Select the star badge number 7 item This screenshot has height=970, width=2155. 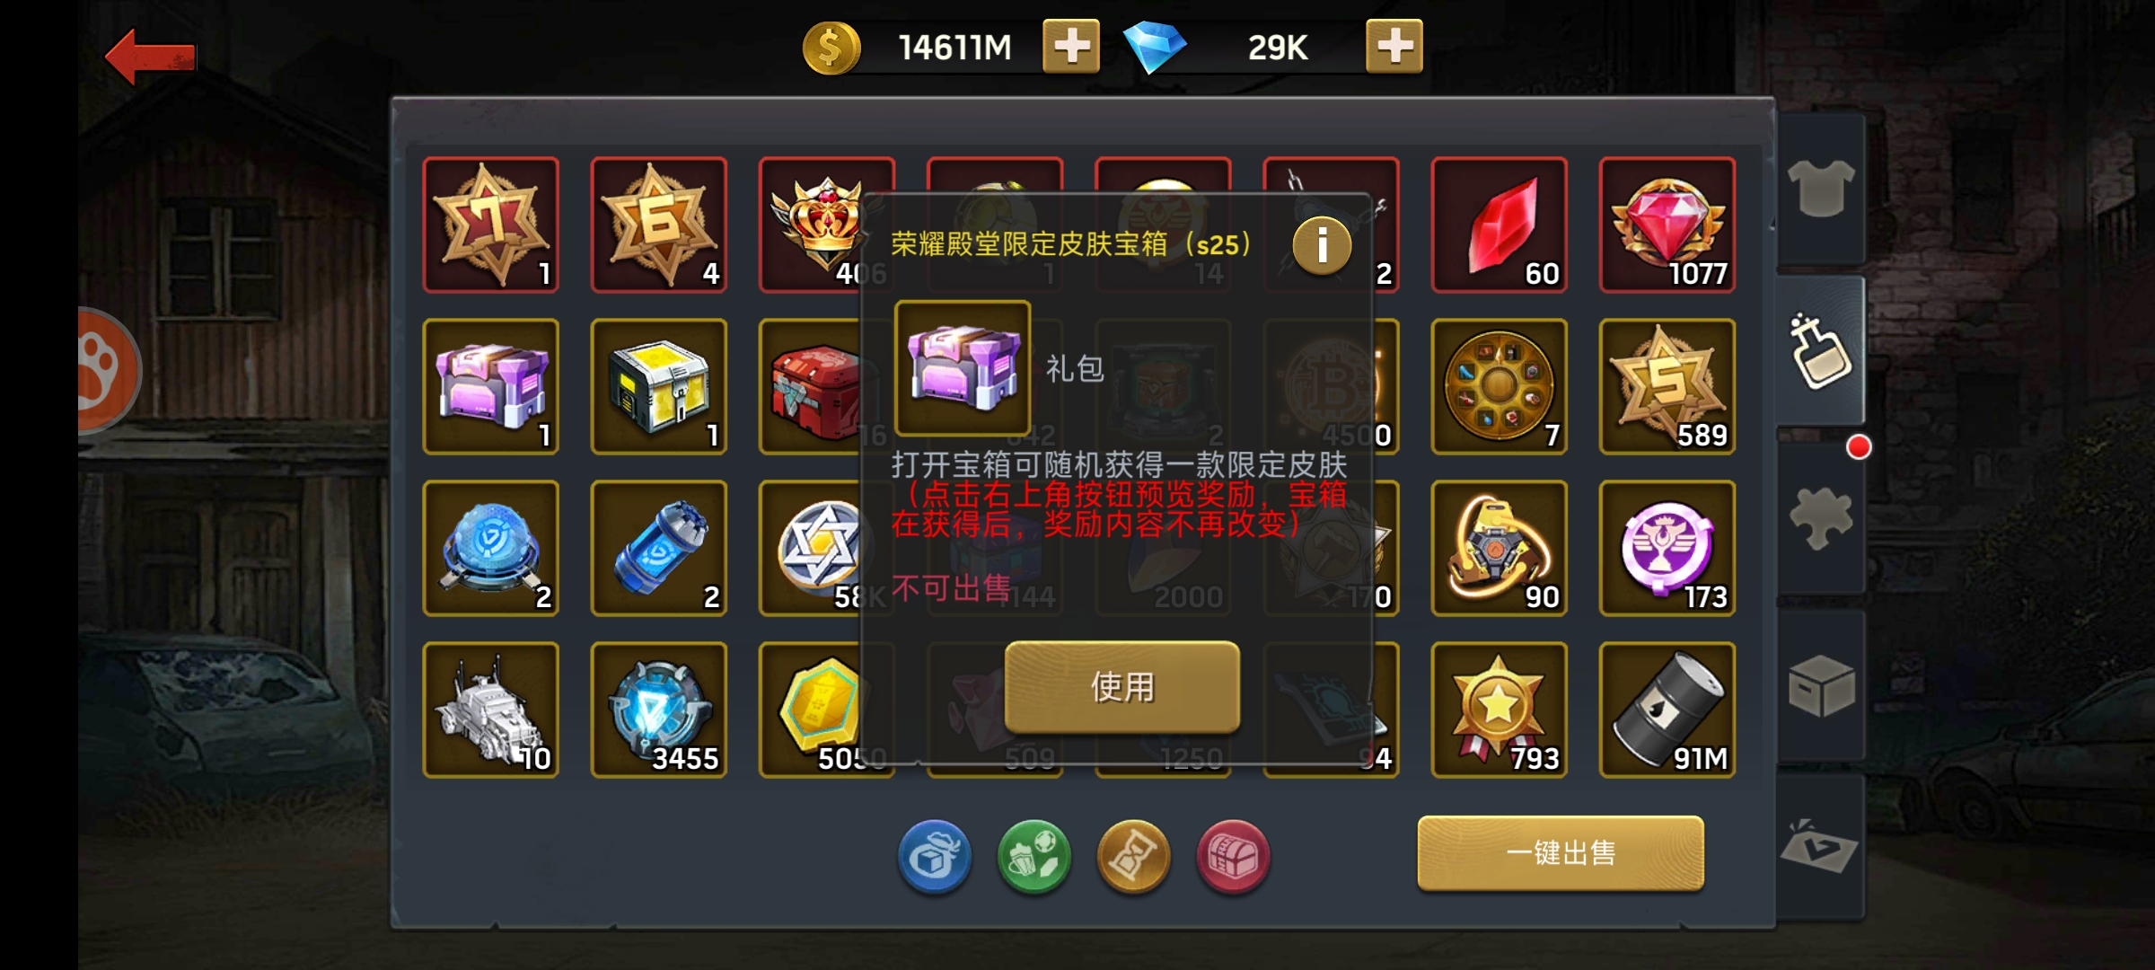(x=490, y=225)
